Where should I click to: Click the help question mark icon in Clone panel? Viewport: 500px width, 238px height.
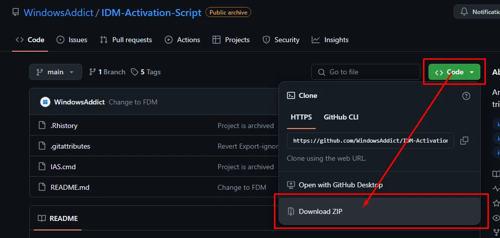466,96
